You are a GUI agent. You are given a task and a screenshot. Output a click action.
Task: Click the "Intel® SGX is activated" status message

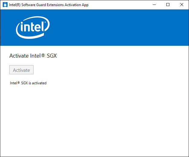coord(28,83)
